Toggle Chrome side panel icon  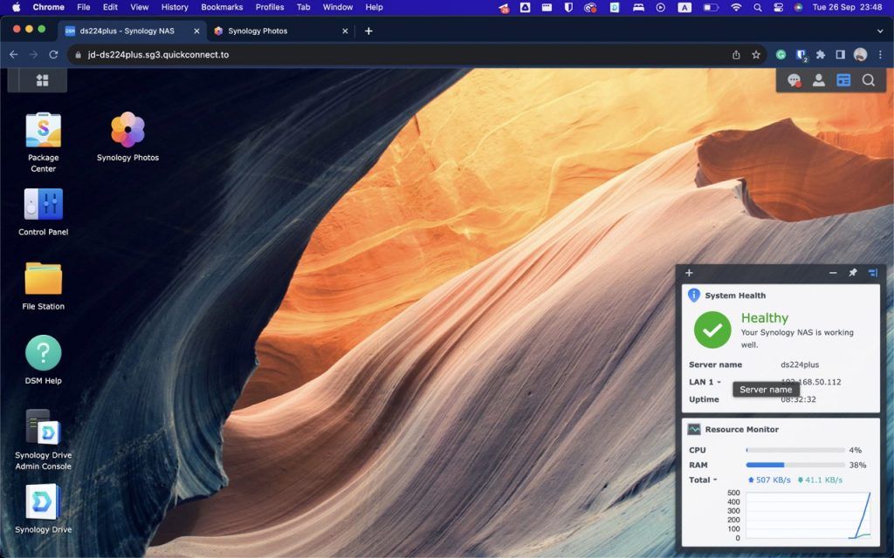tap(840, 55)
